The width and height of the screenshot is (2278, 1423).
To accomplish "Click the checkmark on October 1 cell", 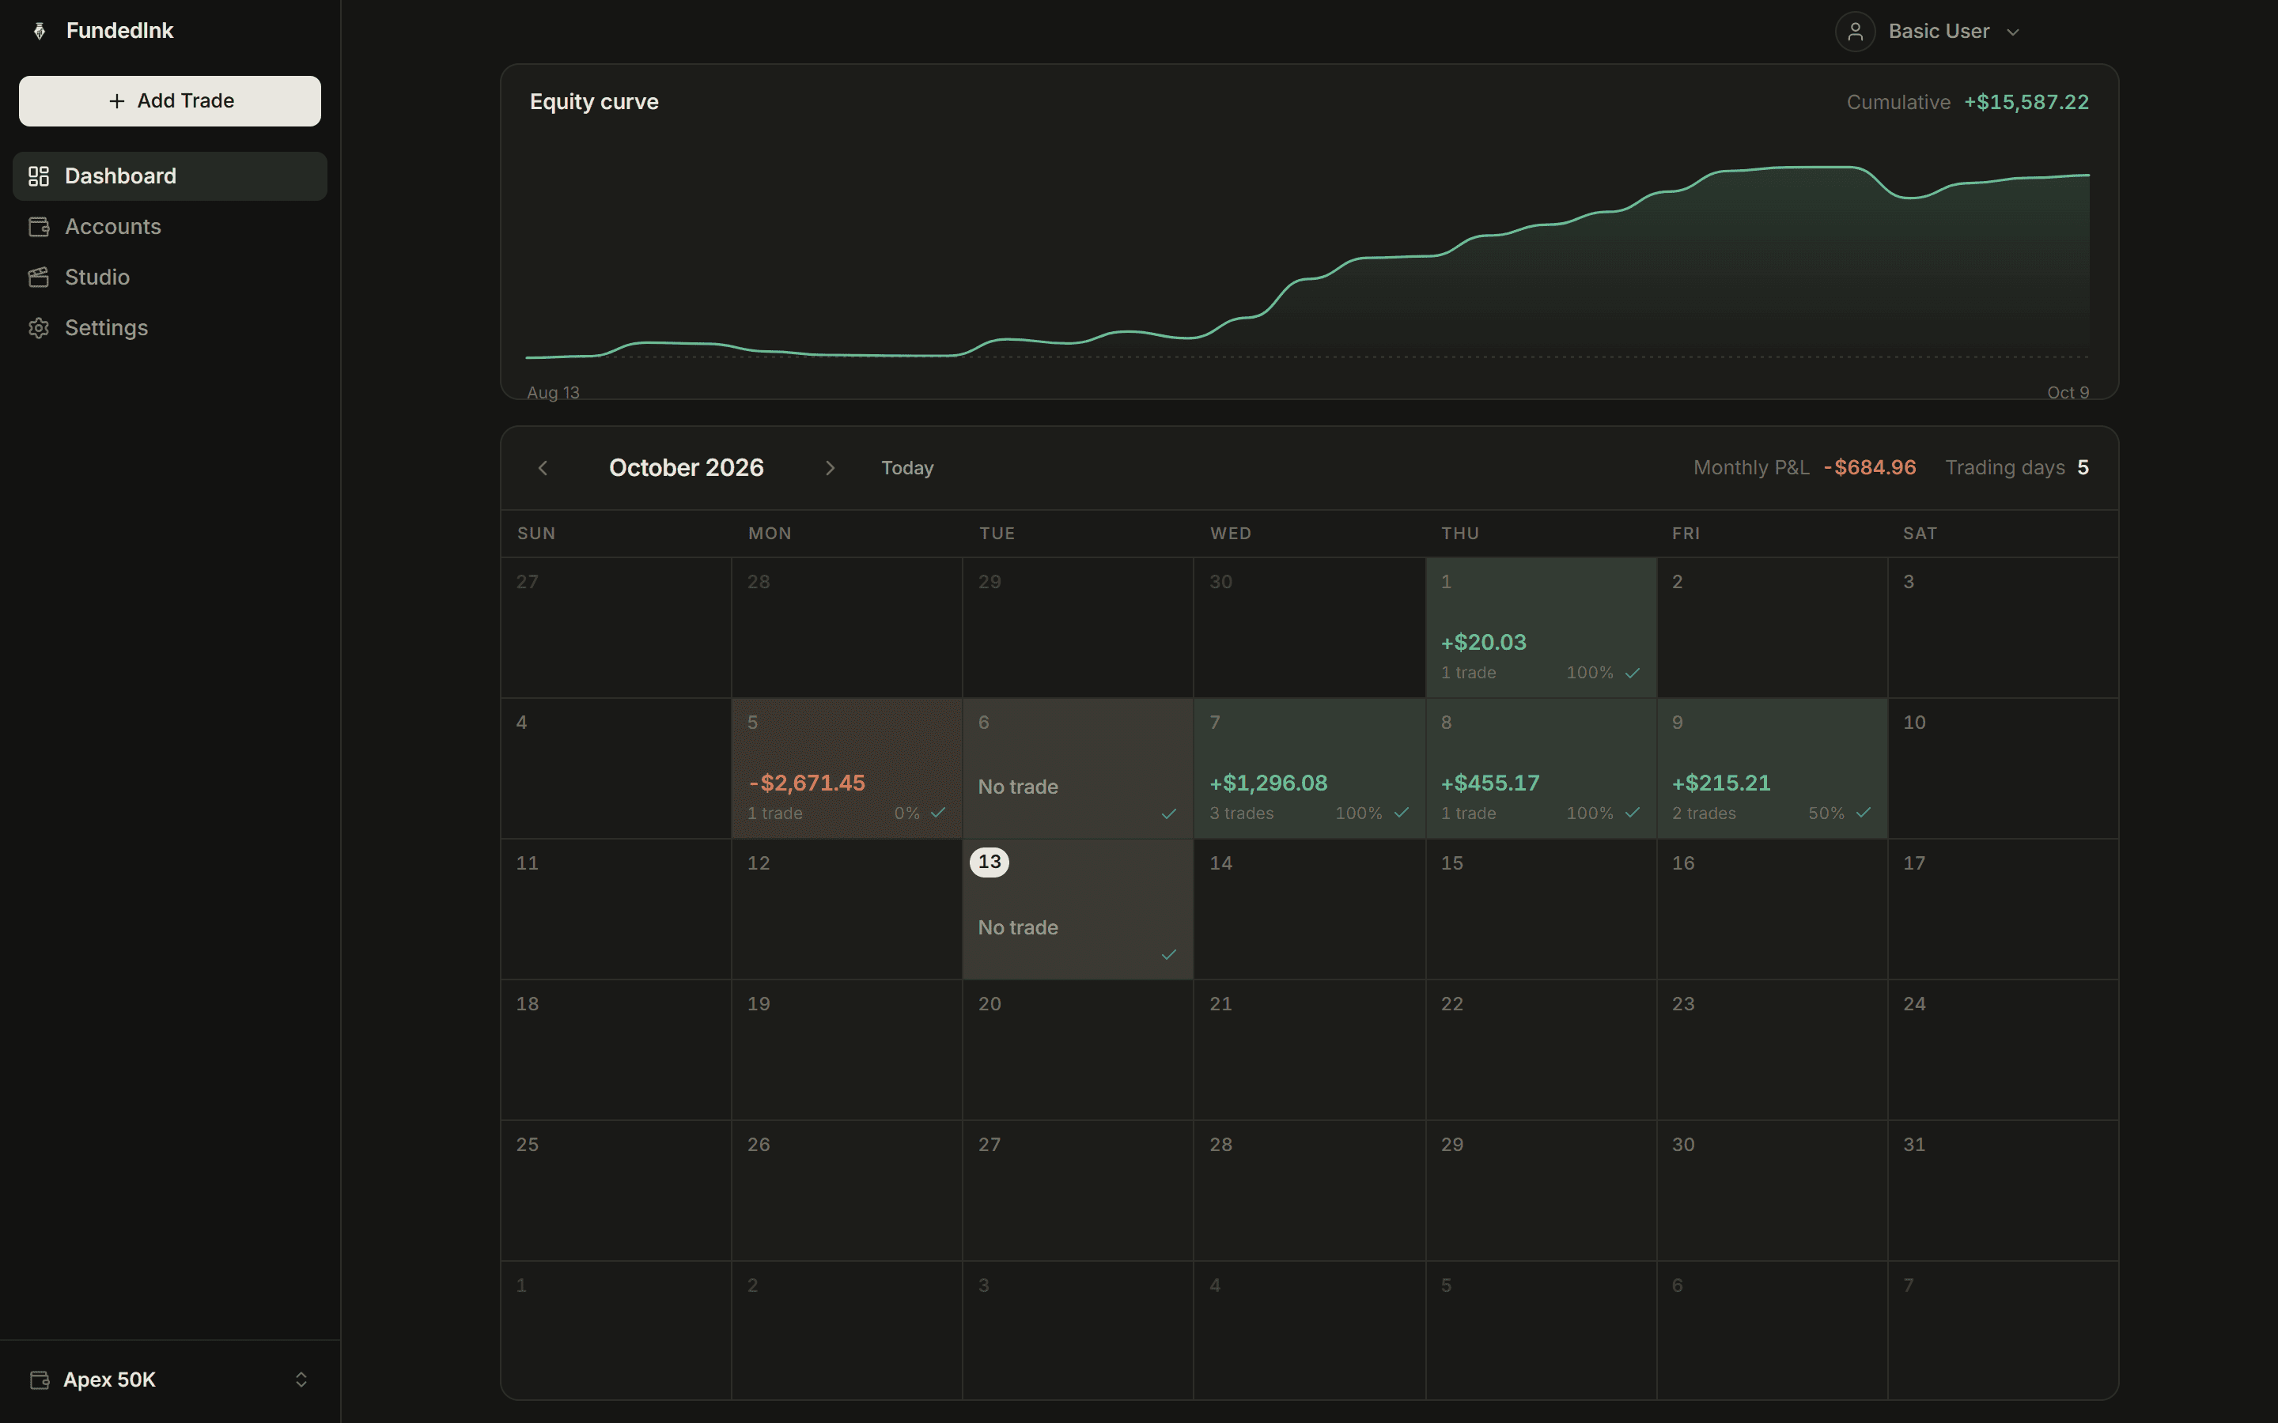I will coord(1633,673).
